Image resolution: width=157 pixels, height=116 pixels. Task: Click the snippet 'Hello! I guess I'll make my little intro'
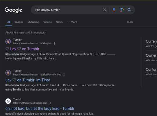click(31, 58)
